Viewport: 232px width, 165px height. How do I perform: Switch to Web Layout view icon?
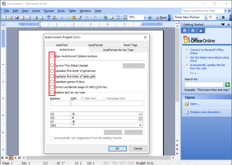coord(6,158)
